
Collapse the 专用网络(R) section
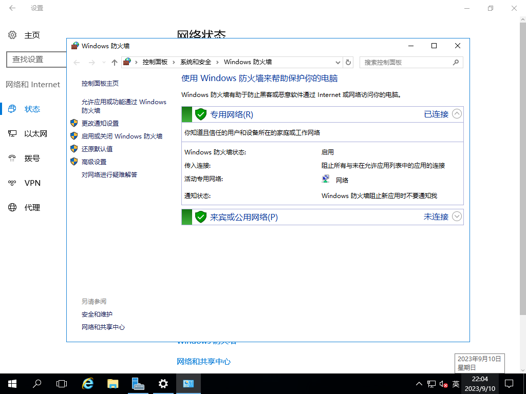(457, 114)
